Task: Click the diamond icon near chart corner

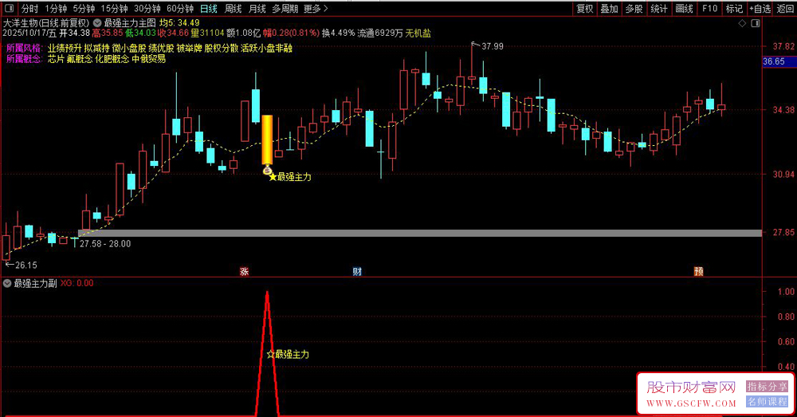Action: tap(742, 23)
